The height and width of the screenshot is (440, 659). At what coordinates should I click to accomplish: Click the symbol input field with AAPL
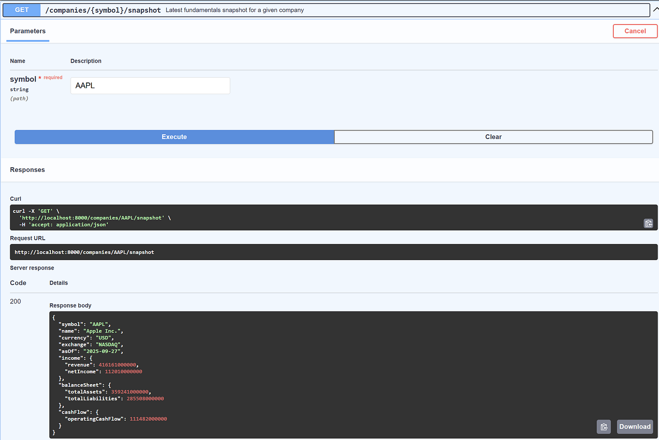(150, 86)
